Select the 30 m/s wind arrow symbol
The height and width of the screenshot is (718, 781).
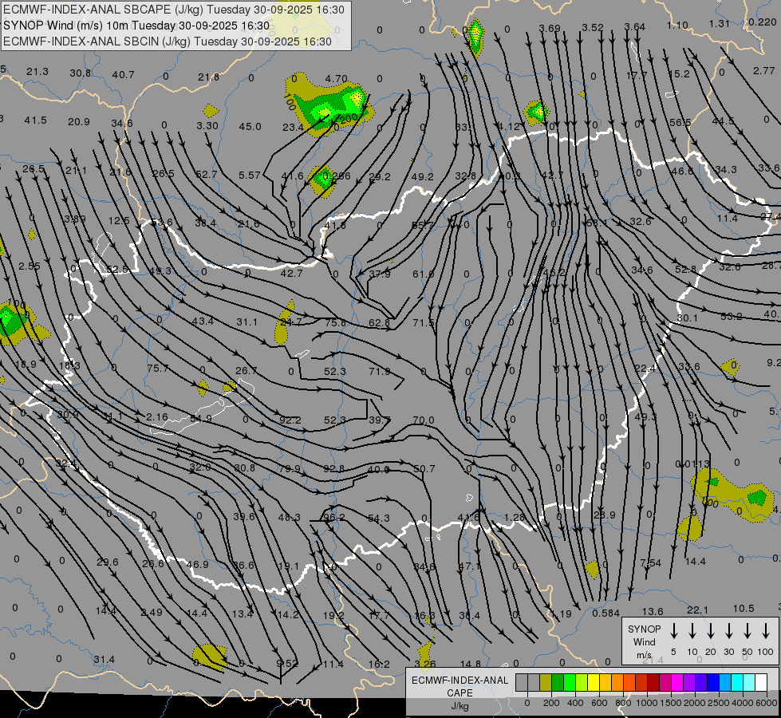729,630
